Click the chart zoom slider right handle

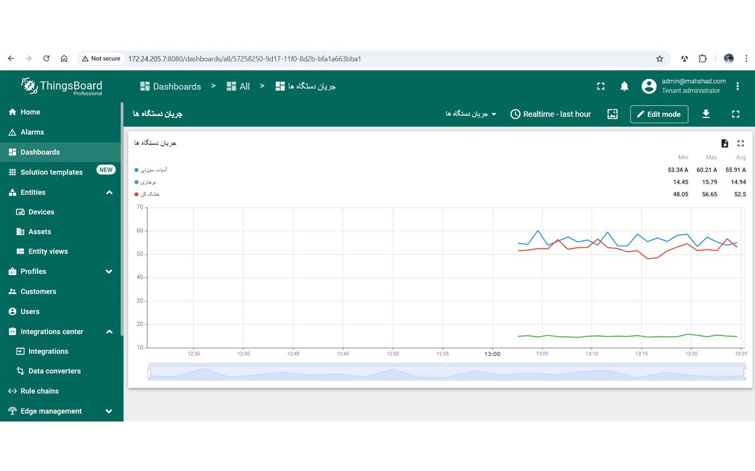point(745,372)
